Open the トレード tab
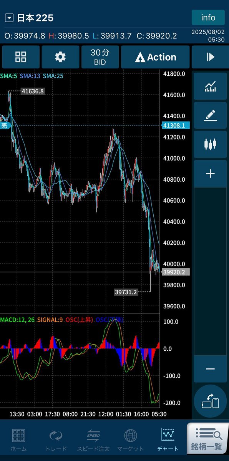The image size is (229, 461). coord(56,440)
